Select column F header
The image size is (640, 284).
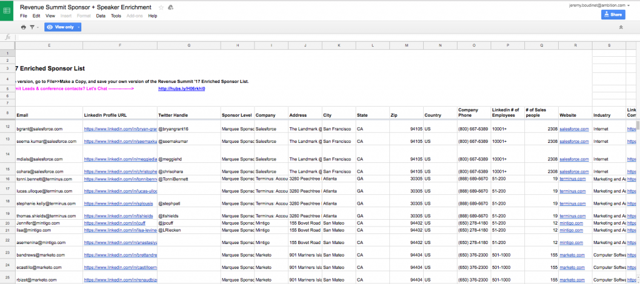[x=120, y=46]
